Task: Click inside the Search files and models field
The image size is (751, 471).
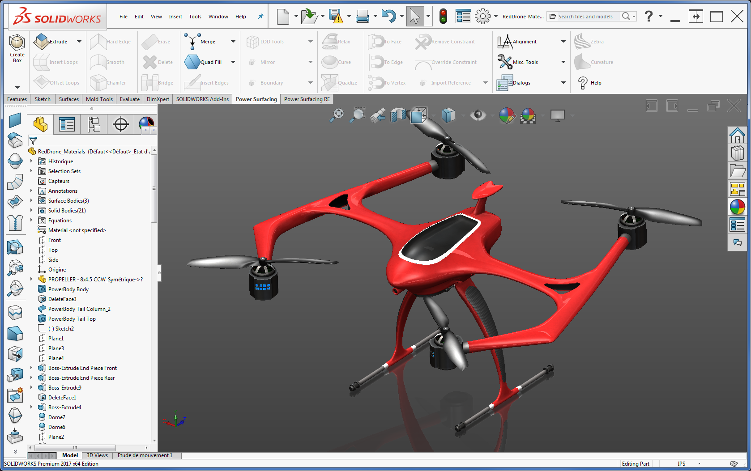Action: pos(586,16)
